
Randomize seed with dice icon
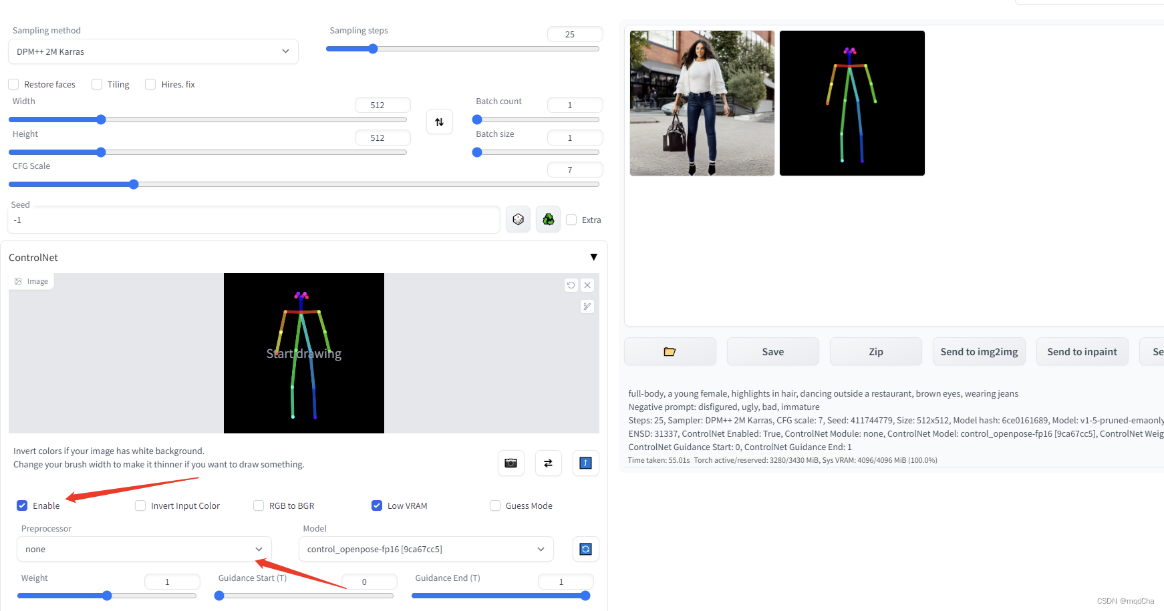[518, 219]
